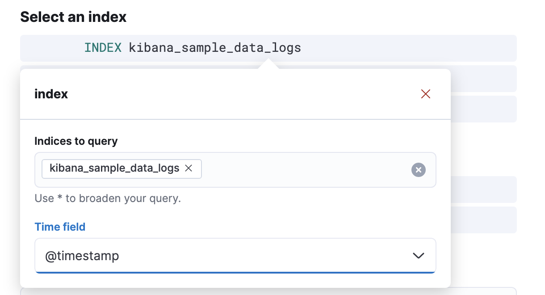Click second gray expression row right of popover divider
The image size is (545, 295).
(x=483, y=109)
